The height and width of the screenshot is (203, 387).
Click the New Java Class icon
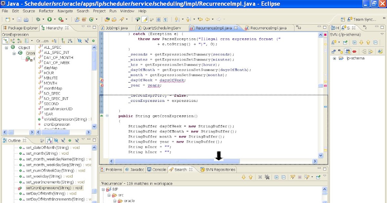tap(91, 20)
